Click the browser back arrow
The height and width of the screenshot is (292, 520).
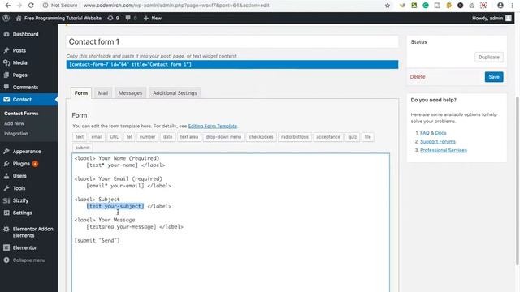coord(7,6)
